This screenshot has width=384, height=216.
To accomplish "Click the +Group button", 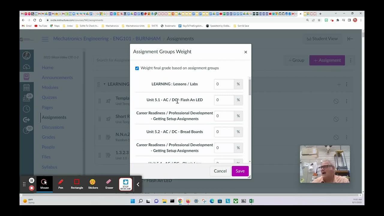I will pyautogui.click(x=296, y=60).
